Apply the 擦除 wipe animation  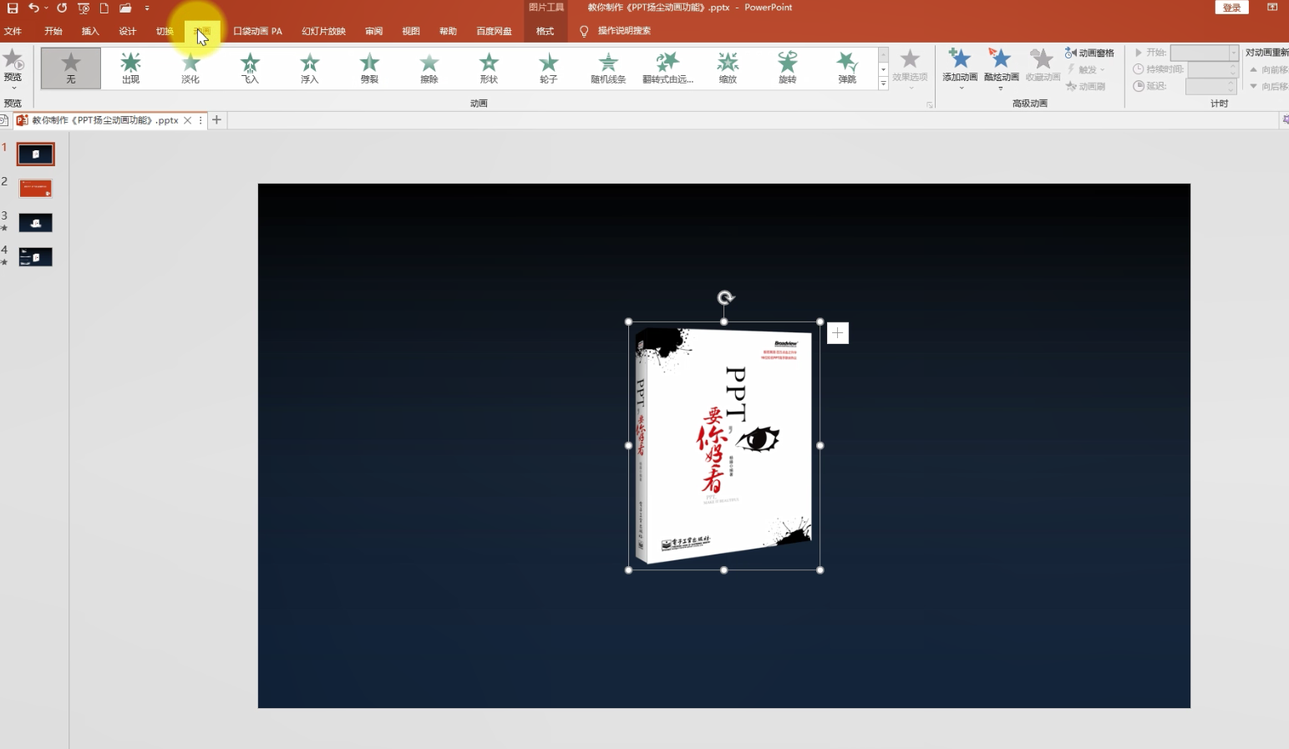point(429,68)
